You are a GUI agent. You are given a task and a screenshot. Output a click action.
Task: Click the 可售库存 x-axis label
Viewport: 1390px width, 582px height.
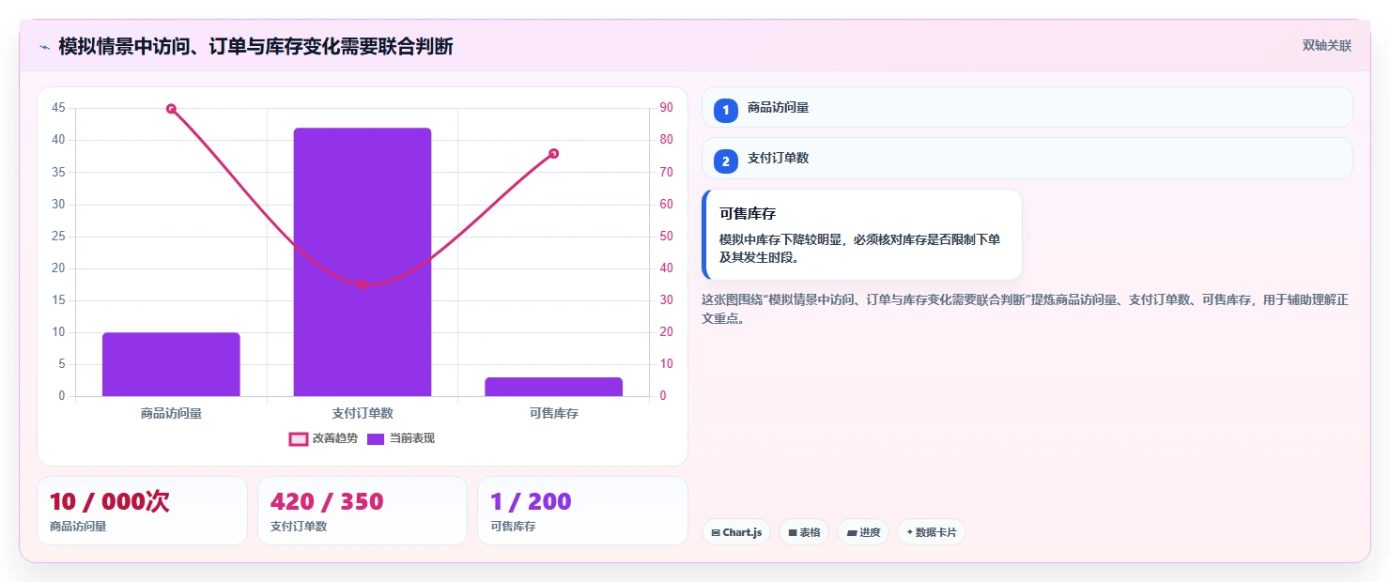coord(553,413)
